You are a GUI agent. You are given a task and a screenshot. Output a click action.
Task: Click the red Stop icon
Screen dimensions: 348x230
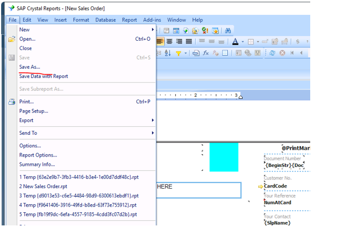pyautogui.click(x=282, y=53)
